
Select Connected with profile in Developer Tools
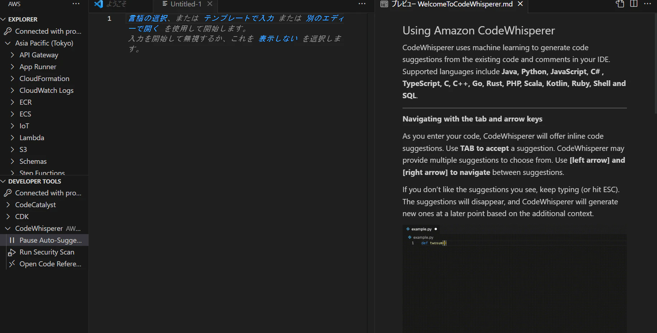pyautogui.click(x=44, y=193)
